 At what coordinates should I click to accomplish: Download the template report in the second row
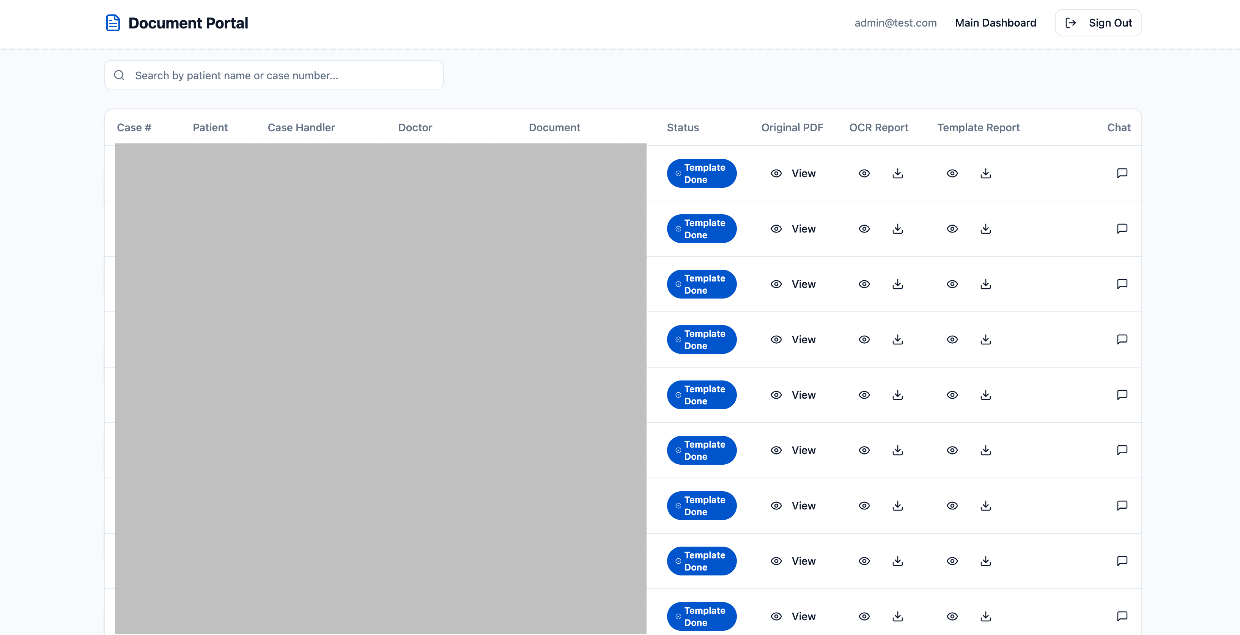pyautogui.click(x=986, y=228)
